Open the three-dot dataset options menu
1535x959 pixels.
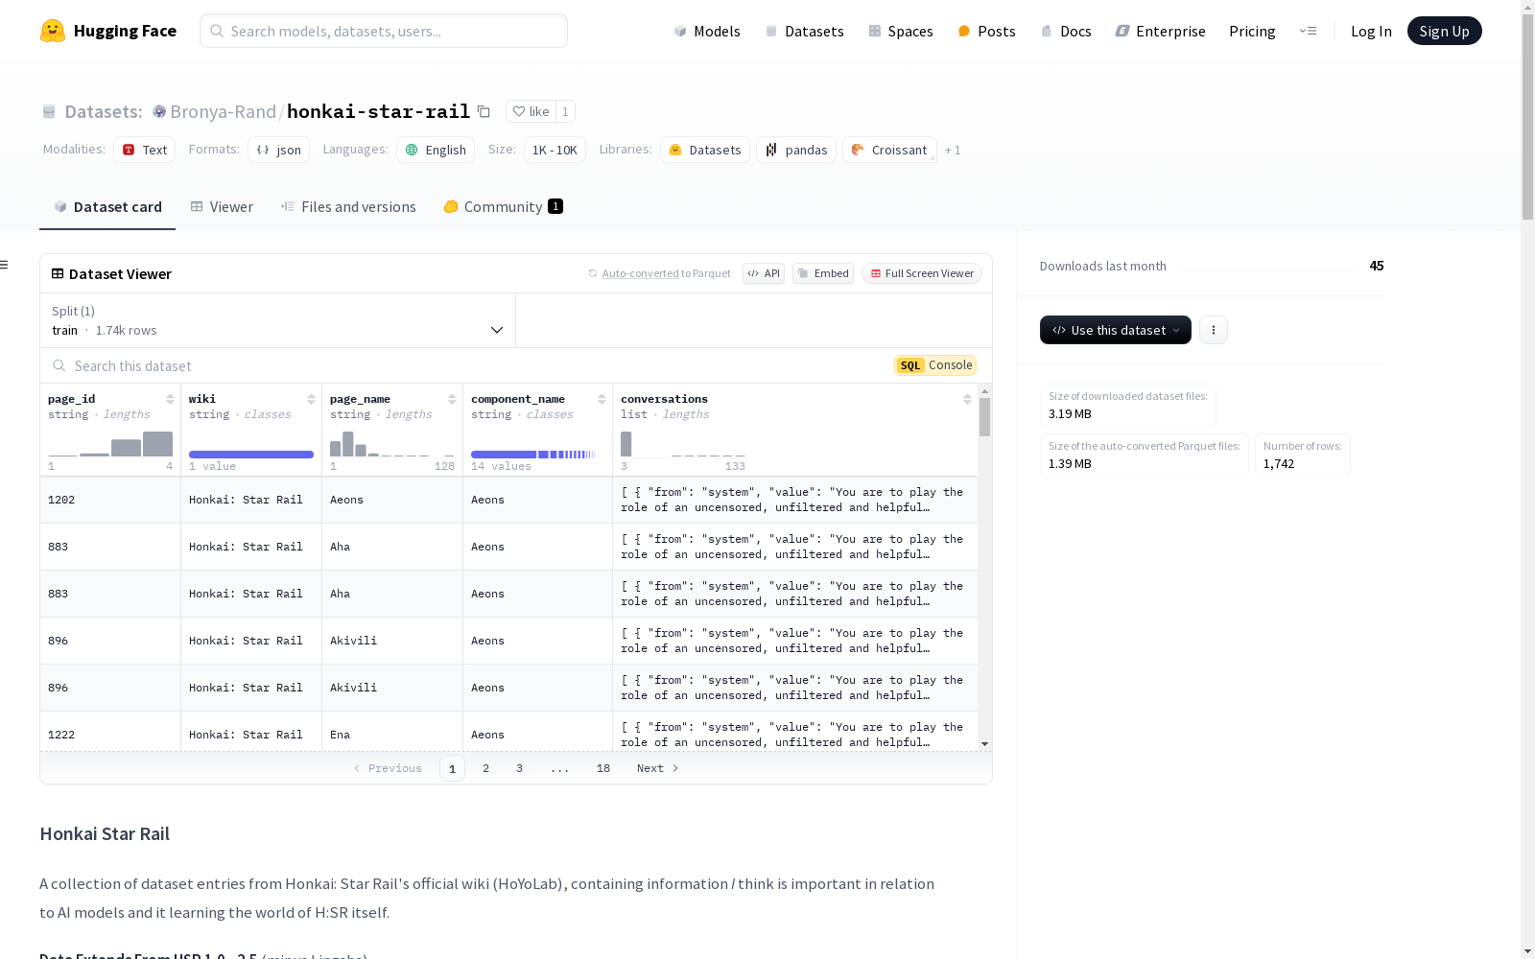point(1214,330)
